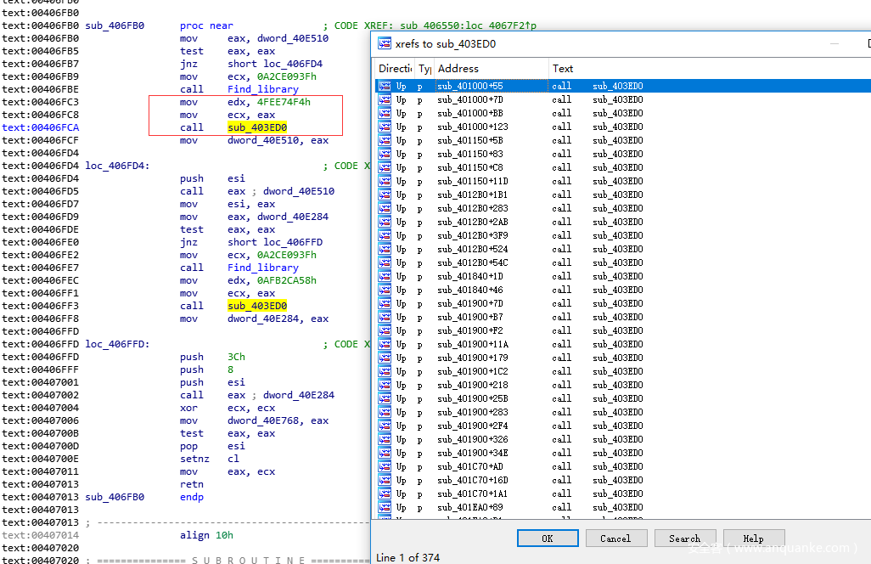Click the row icon for sub_401150+5B
This screenshot has width=871, height=564.
[385, 140]
